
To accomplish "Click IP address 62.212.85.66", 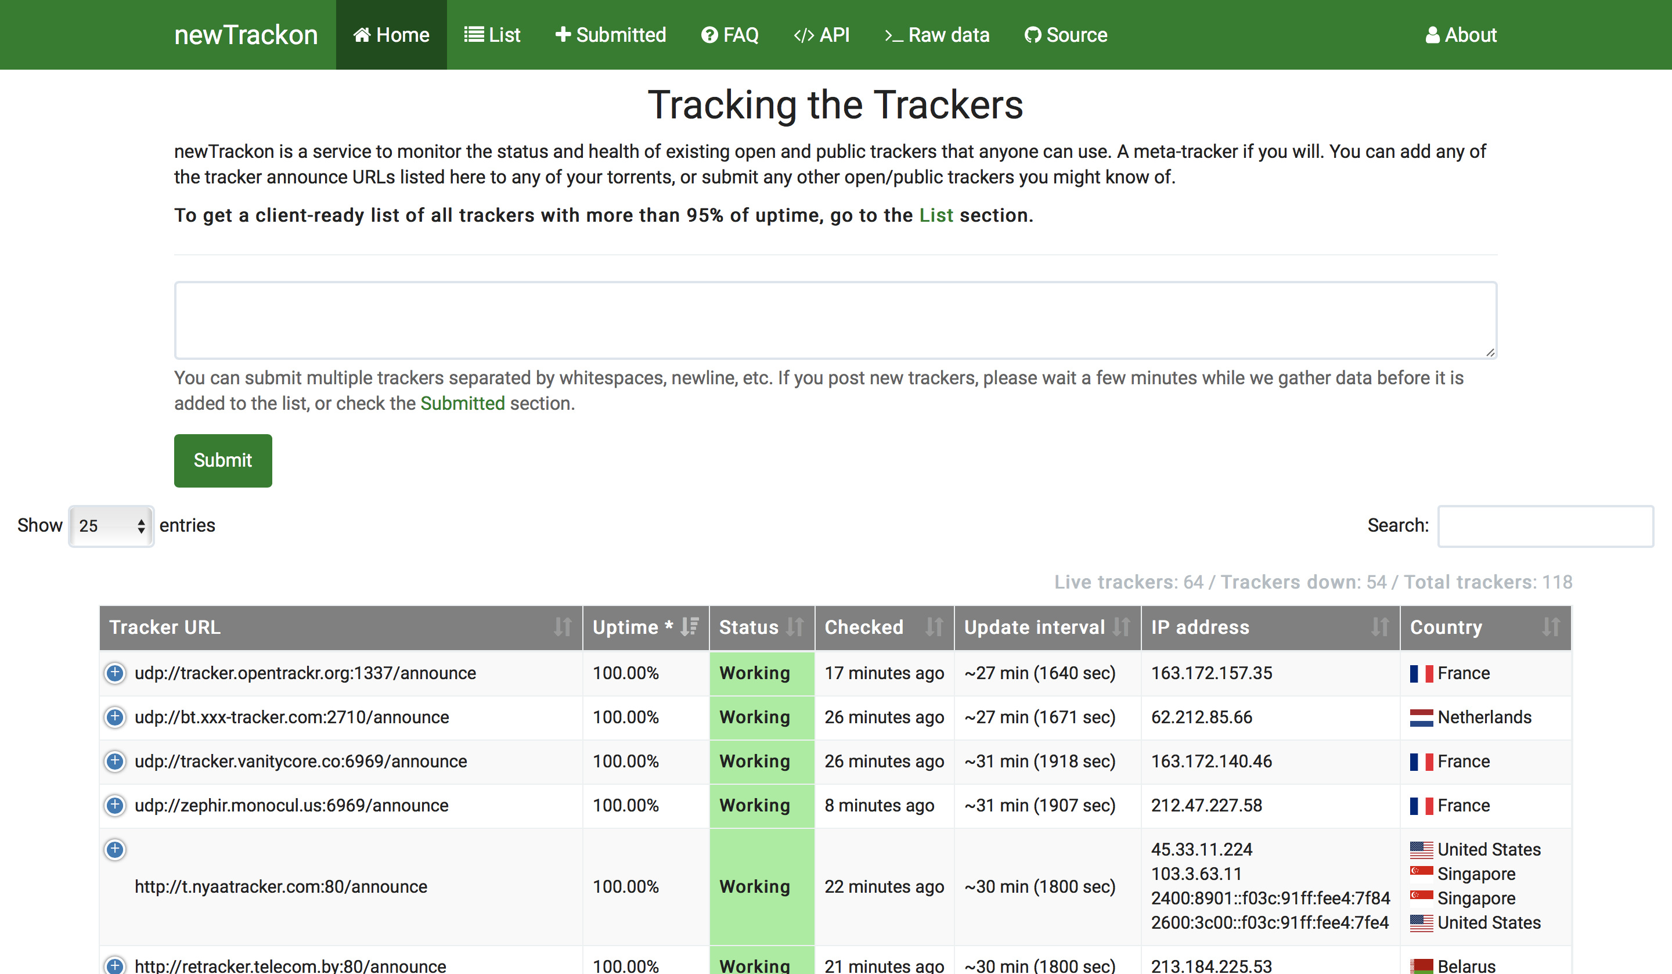I will click(x=1202, y=716).
